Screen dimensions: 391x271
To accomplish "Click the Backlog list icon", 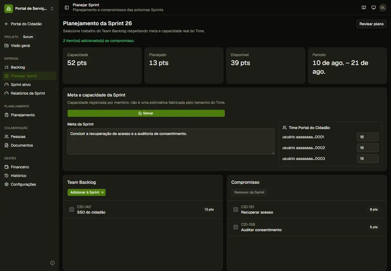I will [6, 67].
